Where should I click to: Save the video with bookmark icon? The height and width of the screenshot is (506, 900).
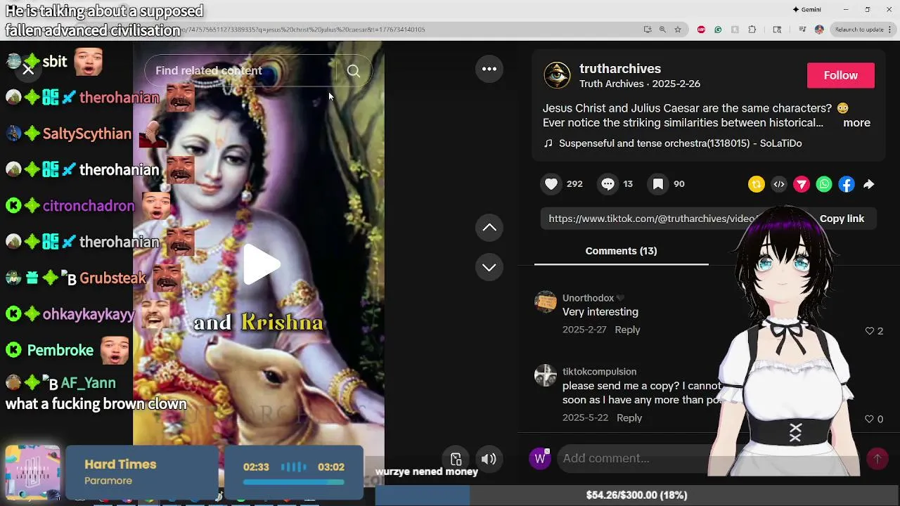(x=658, y=184)
